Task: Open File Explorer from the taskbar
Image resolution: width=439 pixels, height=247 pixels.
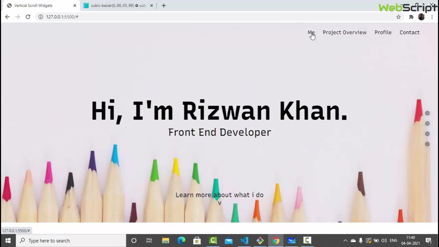Action: [x=166, y=240]
